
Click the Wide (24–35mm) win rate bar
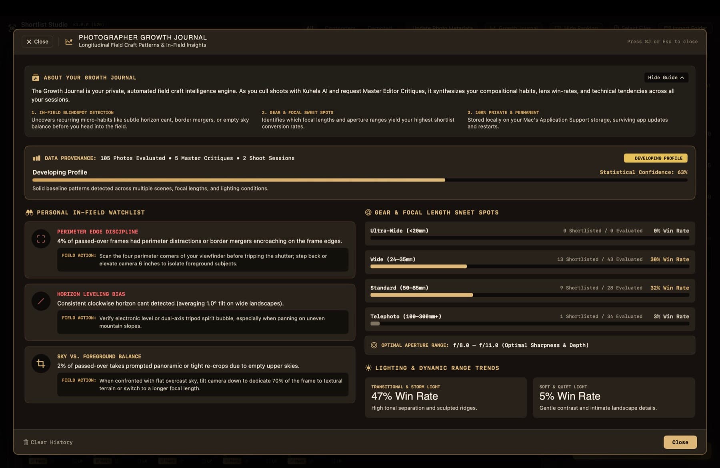pos(530,267)
